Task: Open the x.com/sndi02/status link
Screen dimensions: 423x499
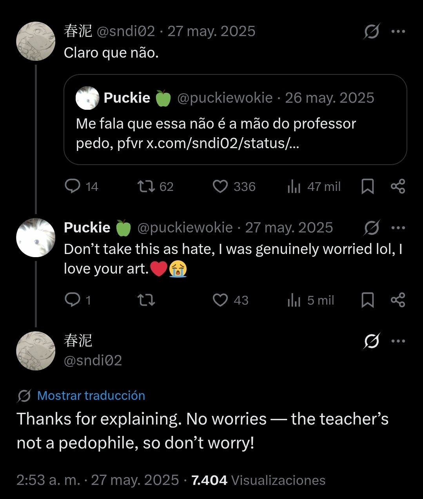Action: click(222, 143)
